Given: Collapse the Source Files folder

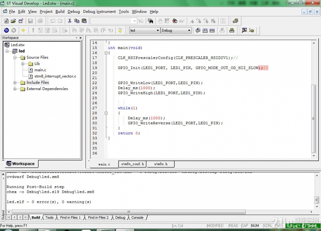Looking at the screenshot, I should [x=15, y=57].
